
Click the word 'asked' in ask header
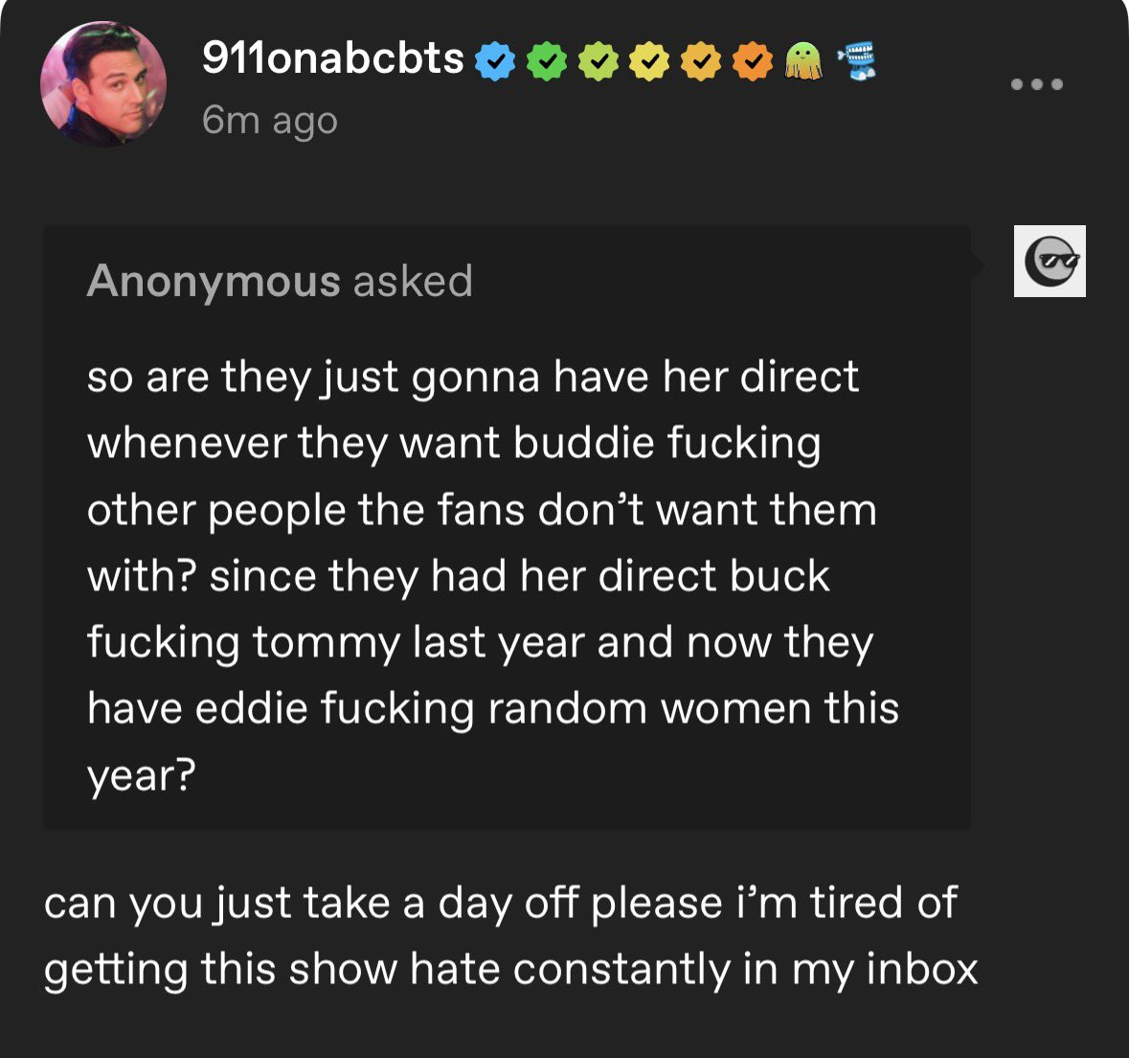(413, 282)
